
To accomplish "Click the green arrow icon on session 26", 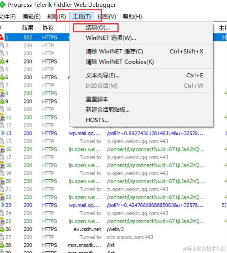I will (2, 229).
